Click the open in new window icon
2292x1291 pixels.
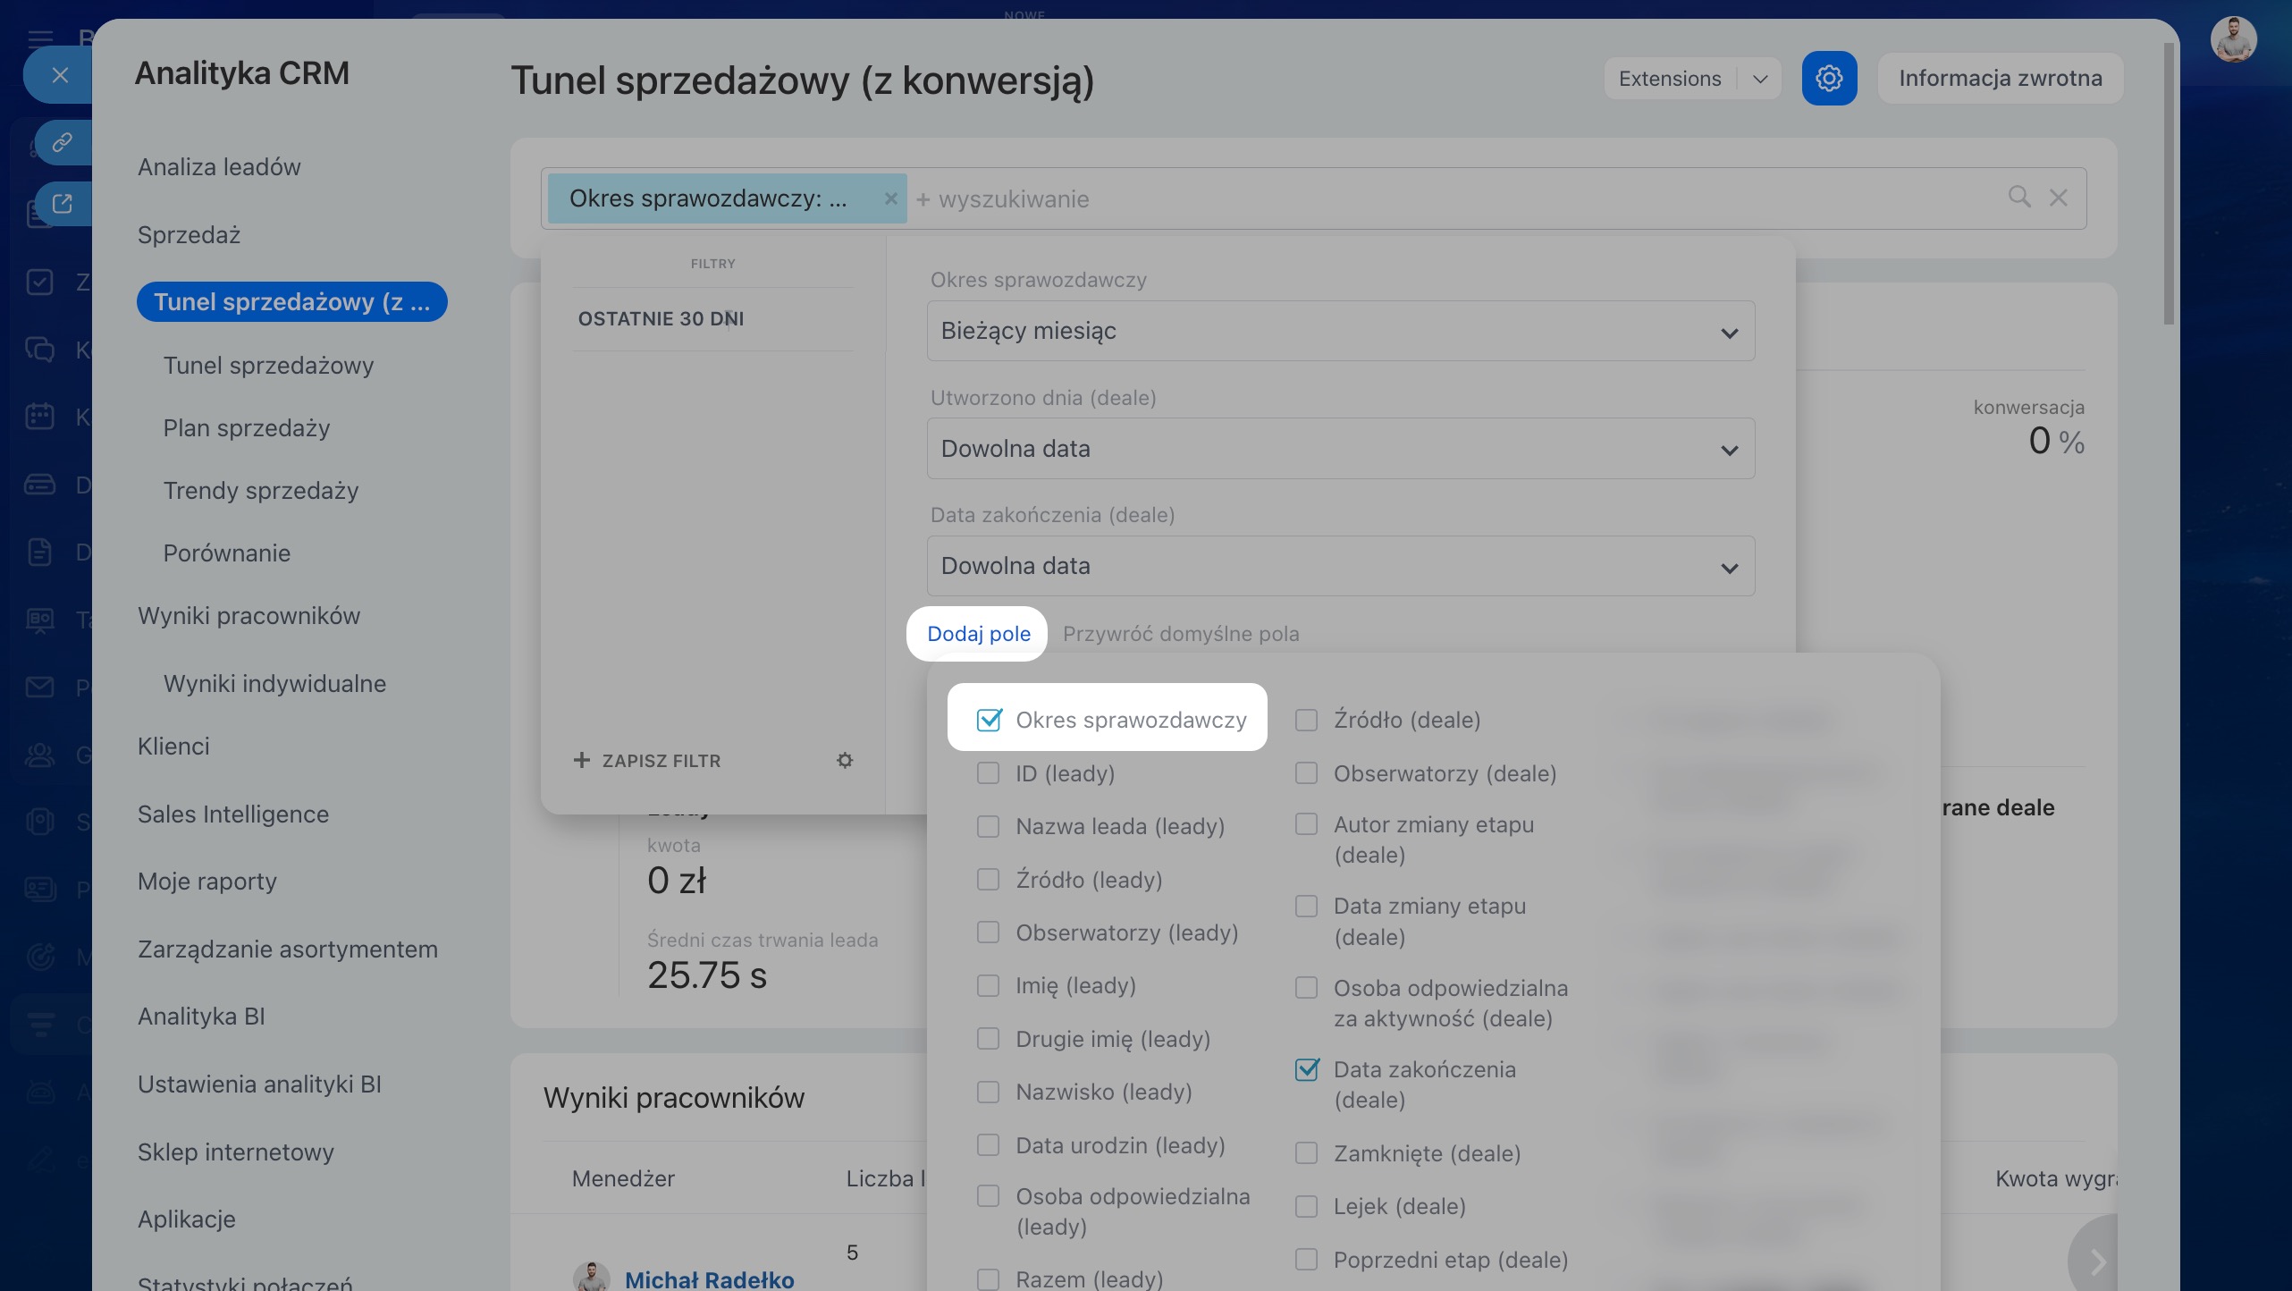(62, 204)
